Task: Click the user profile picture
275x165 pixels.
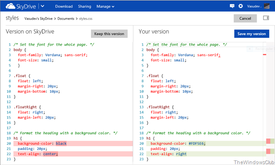Action: (x=267, y=6)
